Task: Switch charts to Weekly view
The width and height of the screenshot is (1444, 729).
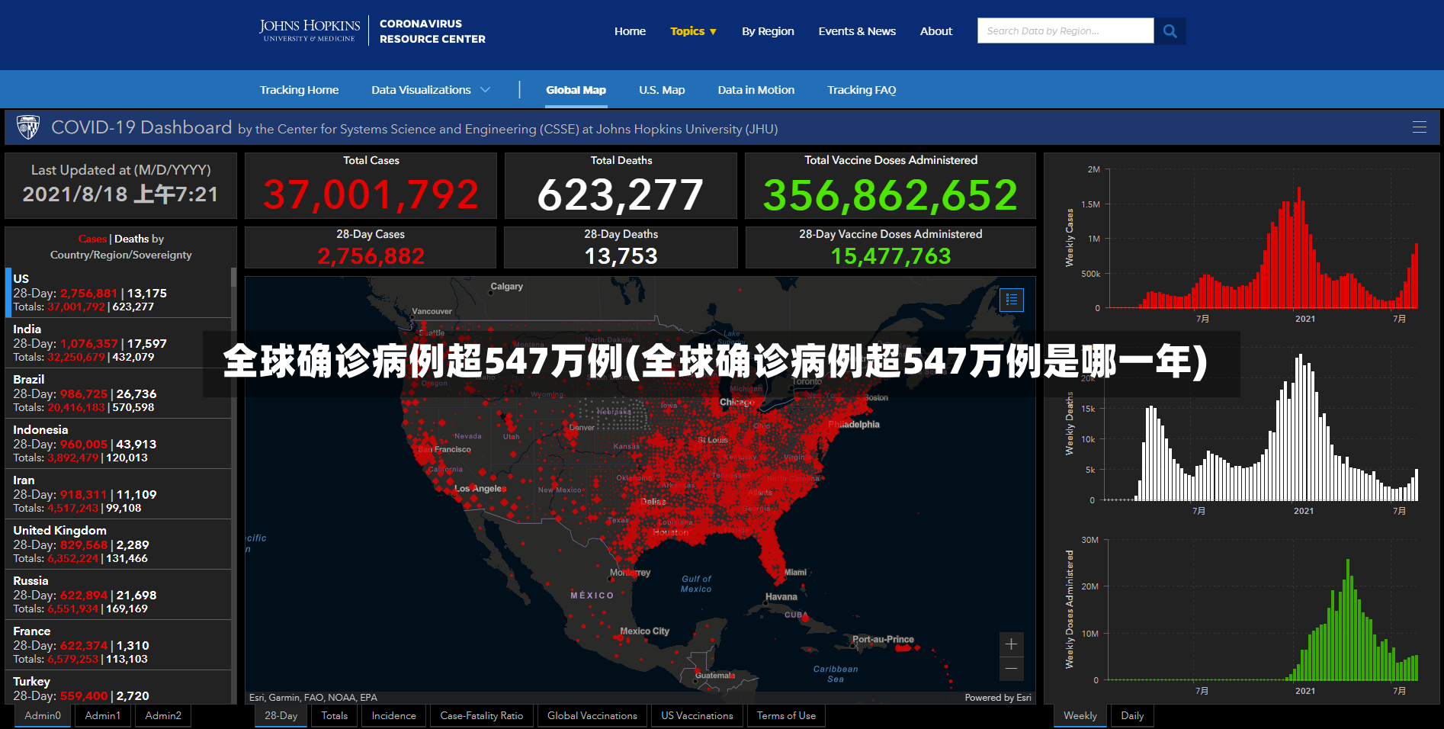Action: [1080, 715]
